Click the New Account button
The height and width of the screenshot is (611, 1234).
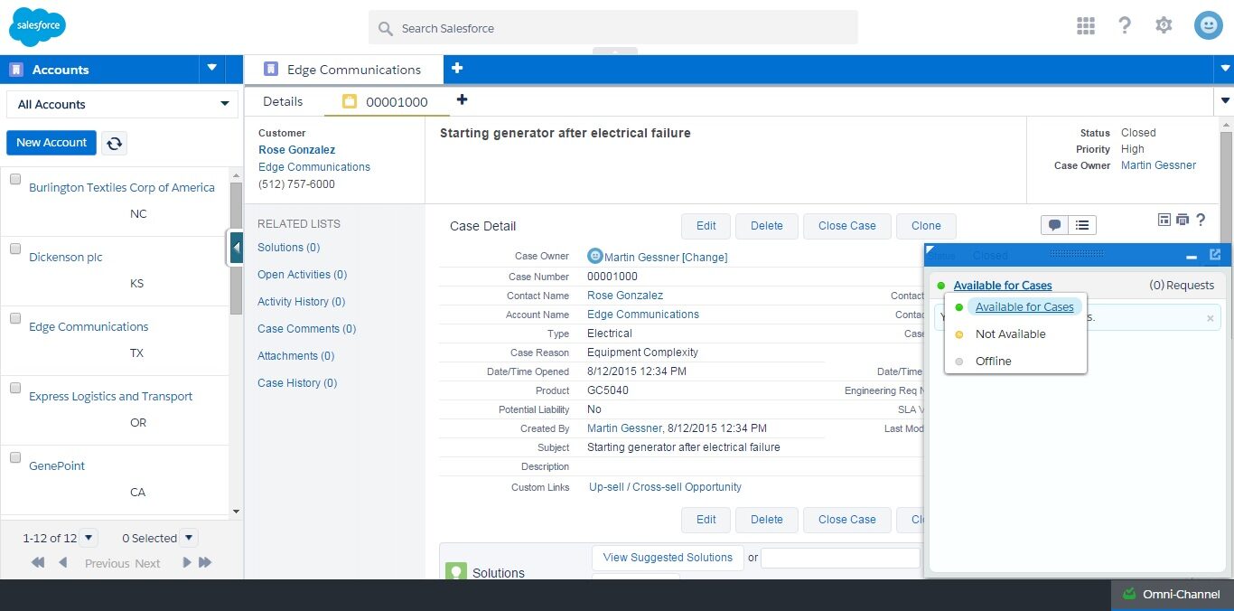tap(51, 143)
